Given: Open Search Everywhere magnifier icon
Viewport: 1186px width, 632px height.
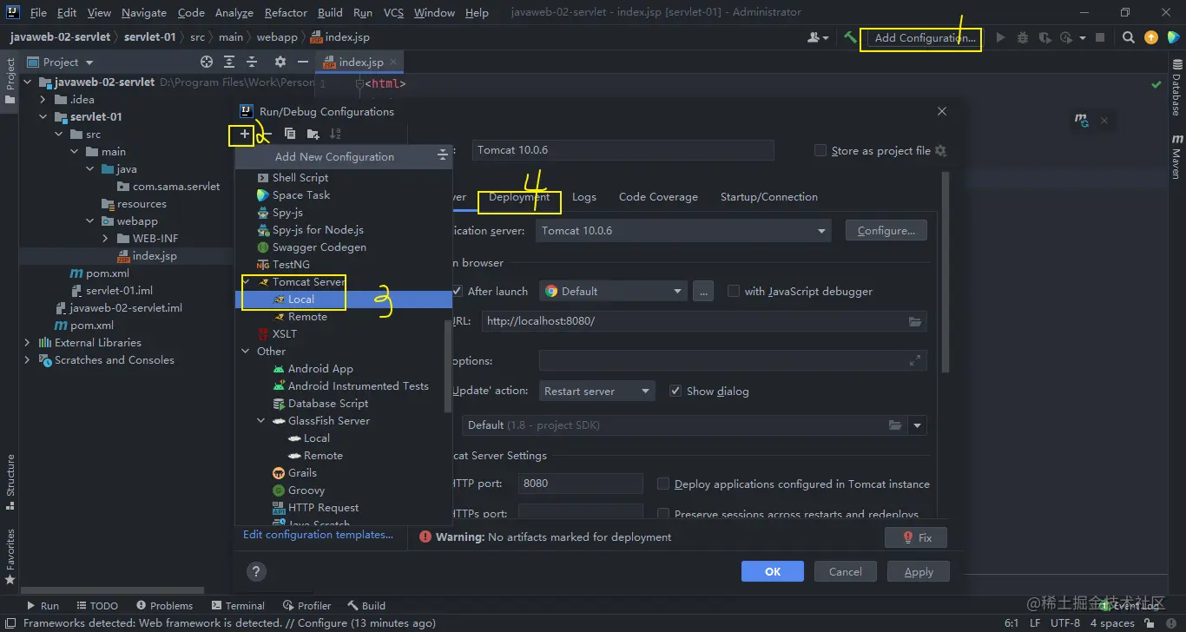Looking at the screenshot, I should [1128, 37].
